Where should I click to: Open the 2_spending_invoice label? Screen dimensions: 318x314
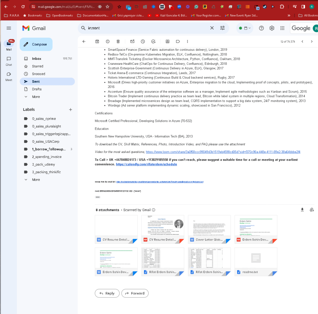pos(47,157)
